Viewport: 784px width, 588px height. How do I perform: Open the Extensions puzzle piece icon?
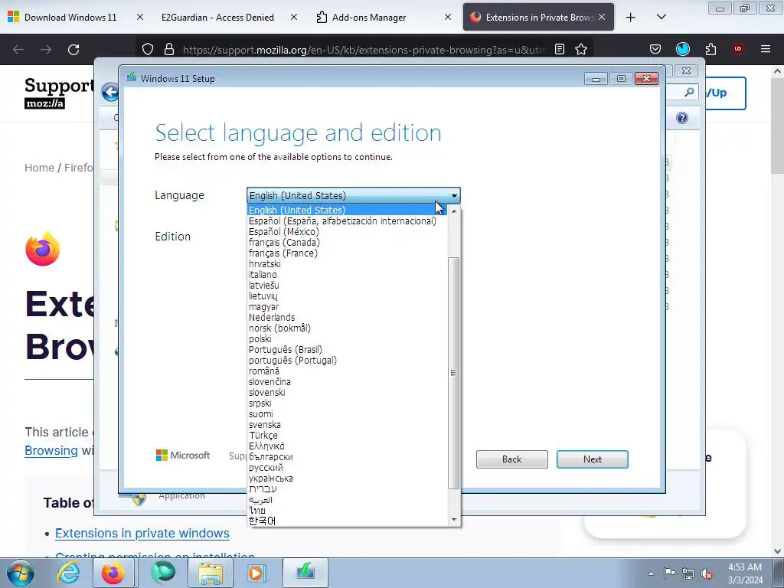coord(710,49)
